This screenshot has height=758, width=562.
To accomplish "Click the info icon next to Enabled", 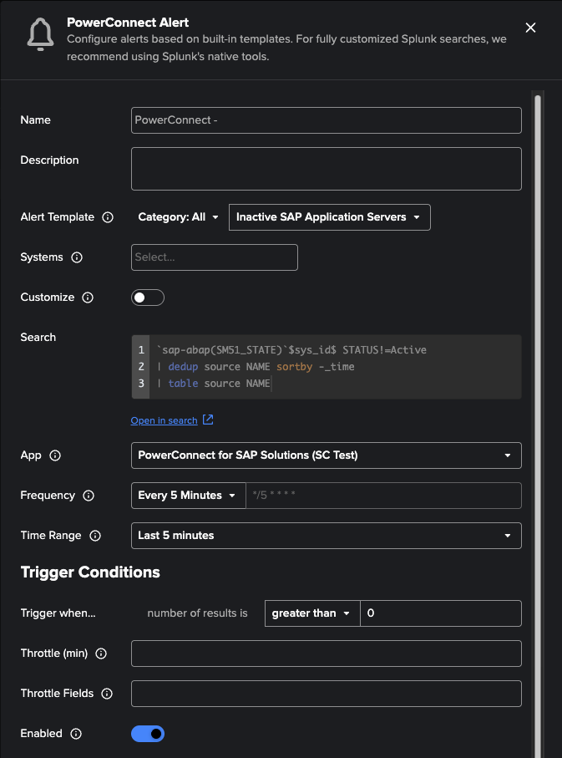I will tap(76, 734).
